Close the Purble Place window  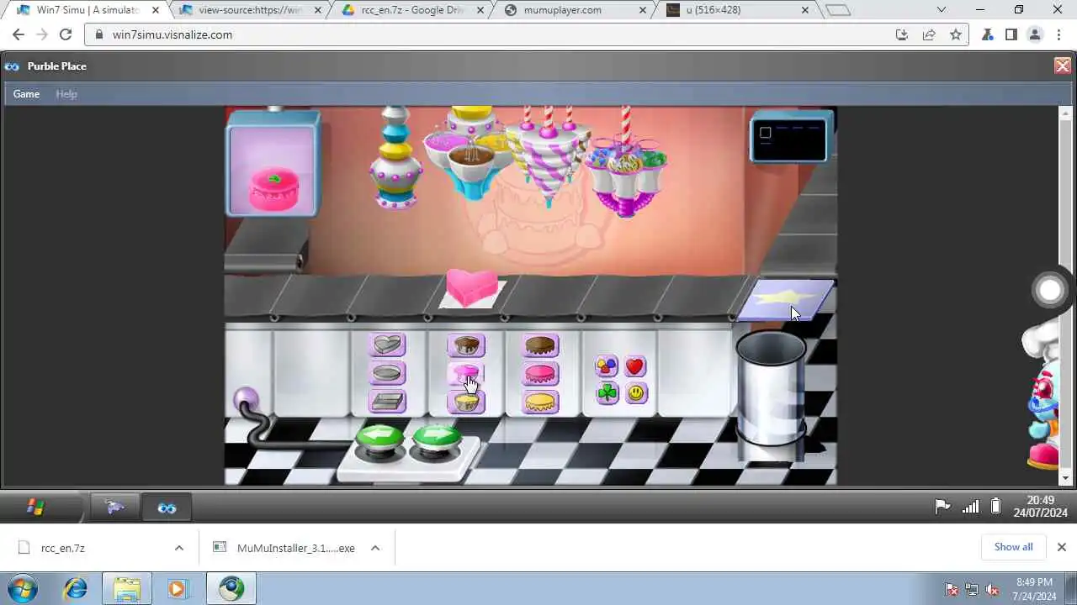click(x=1063, y=66)
